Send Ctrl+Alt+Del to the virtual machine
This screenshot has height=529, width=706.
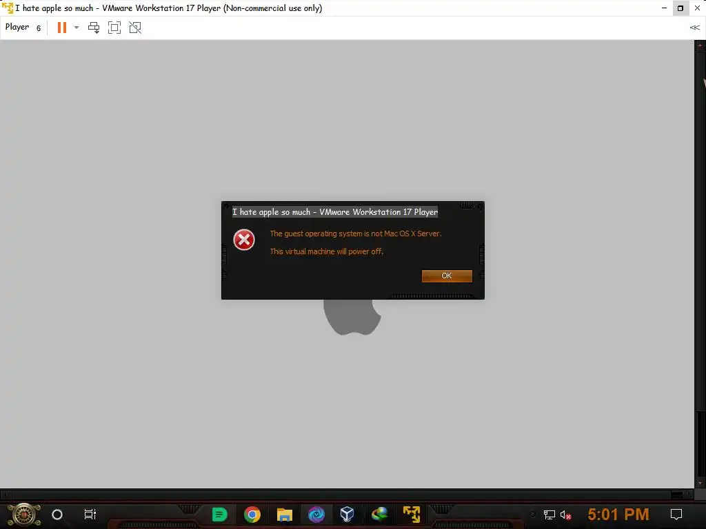click(94, 28)
